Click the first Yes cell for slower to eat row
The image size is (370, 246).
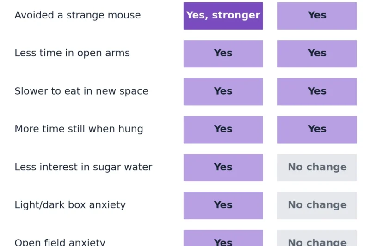click(x=223, y=91)
